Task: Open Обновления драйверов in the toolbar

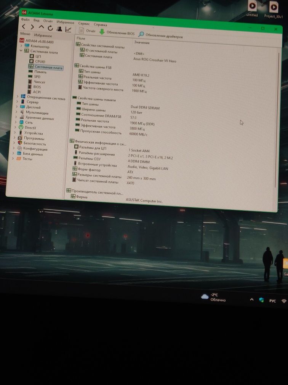Action: tap(161, 36)
